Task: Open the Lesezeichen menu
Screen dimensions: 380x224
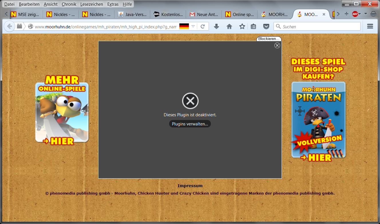Action: (92, 4)
